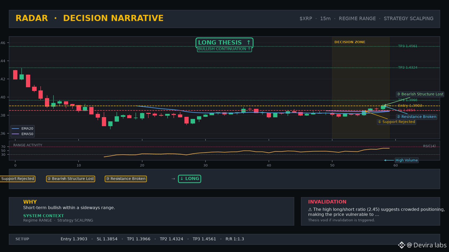449x252 pixels.
Task: Click the $XRP symbol in header
Action: coord(306,19)
